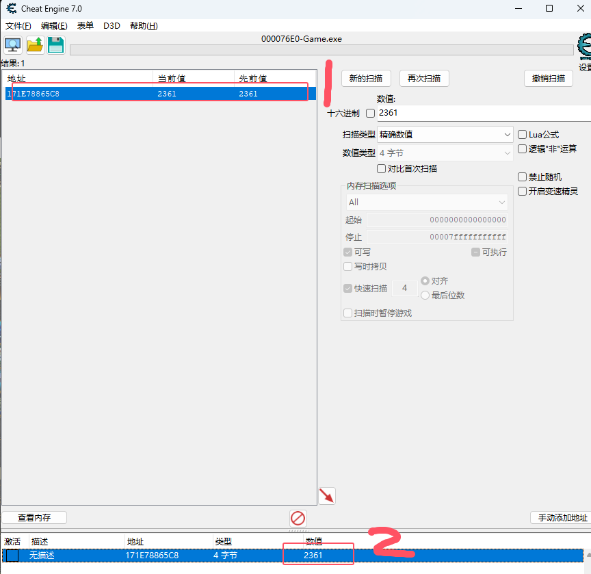Click the 起始 address field
Viewport: 591px width, 574px height.
437,220
